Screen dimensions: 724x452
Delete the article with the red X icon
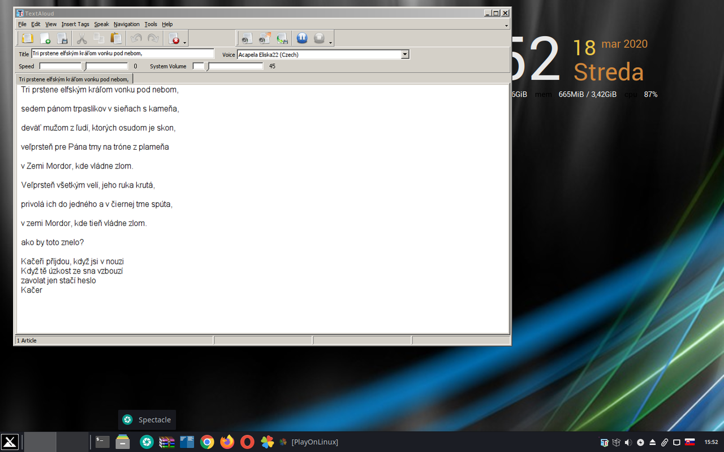point(174,38)
